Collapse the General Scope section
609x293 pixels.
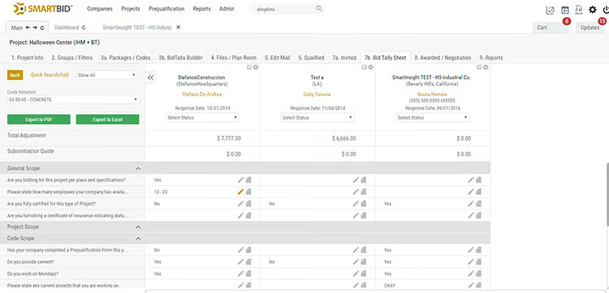pos(138,169)
